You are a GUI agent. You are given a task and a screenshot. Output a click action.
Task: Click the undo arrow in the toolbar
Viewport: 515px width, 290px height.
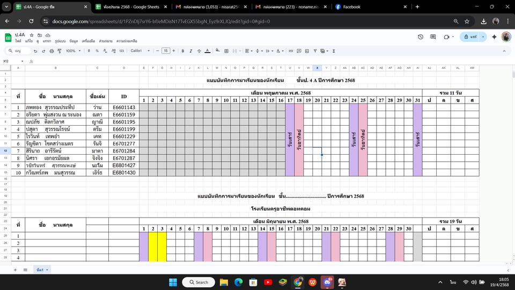pyautogui.click(x=35, y=51)
